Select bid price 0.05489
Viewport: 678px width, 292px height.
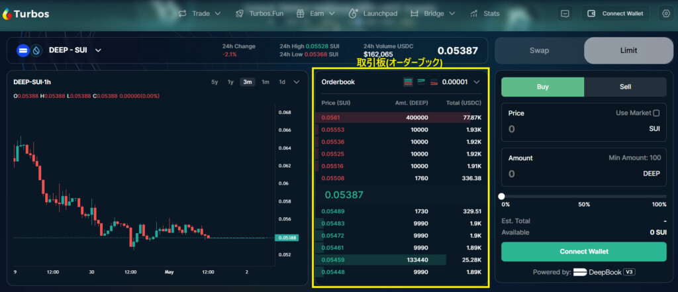click(x=333, y=211)
